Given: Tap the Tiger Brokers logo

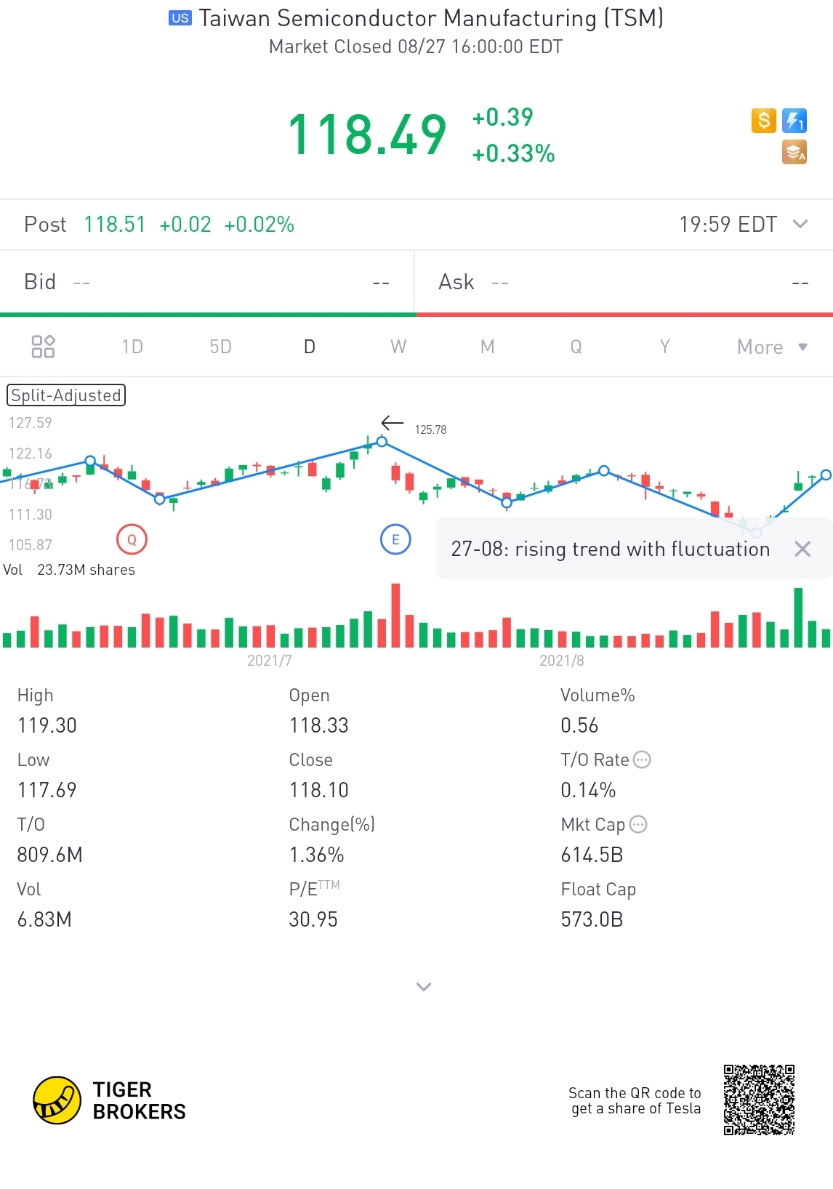Looking at the screenshot, I should click(x=110, y=1100).
